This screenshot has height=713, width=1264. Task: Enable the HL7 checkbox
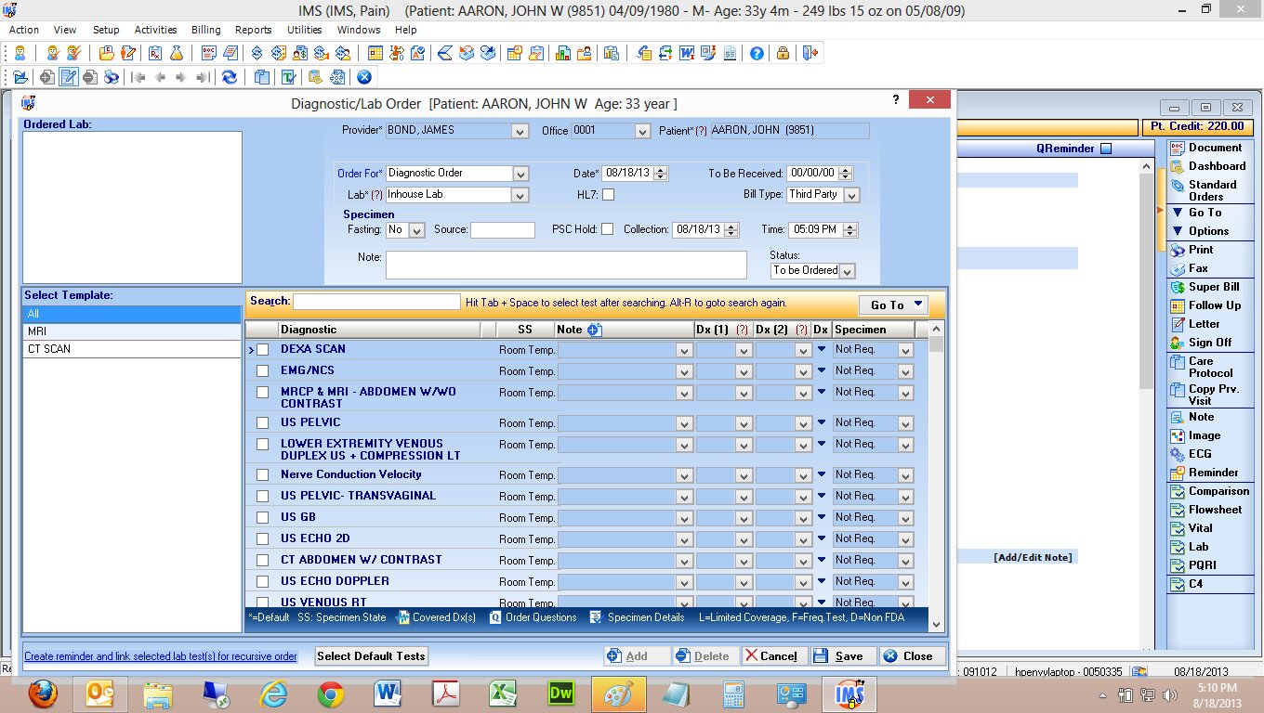(x=608, y=195)
